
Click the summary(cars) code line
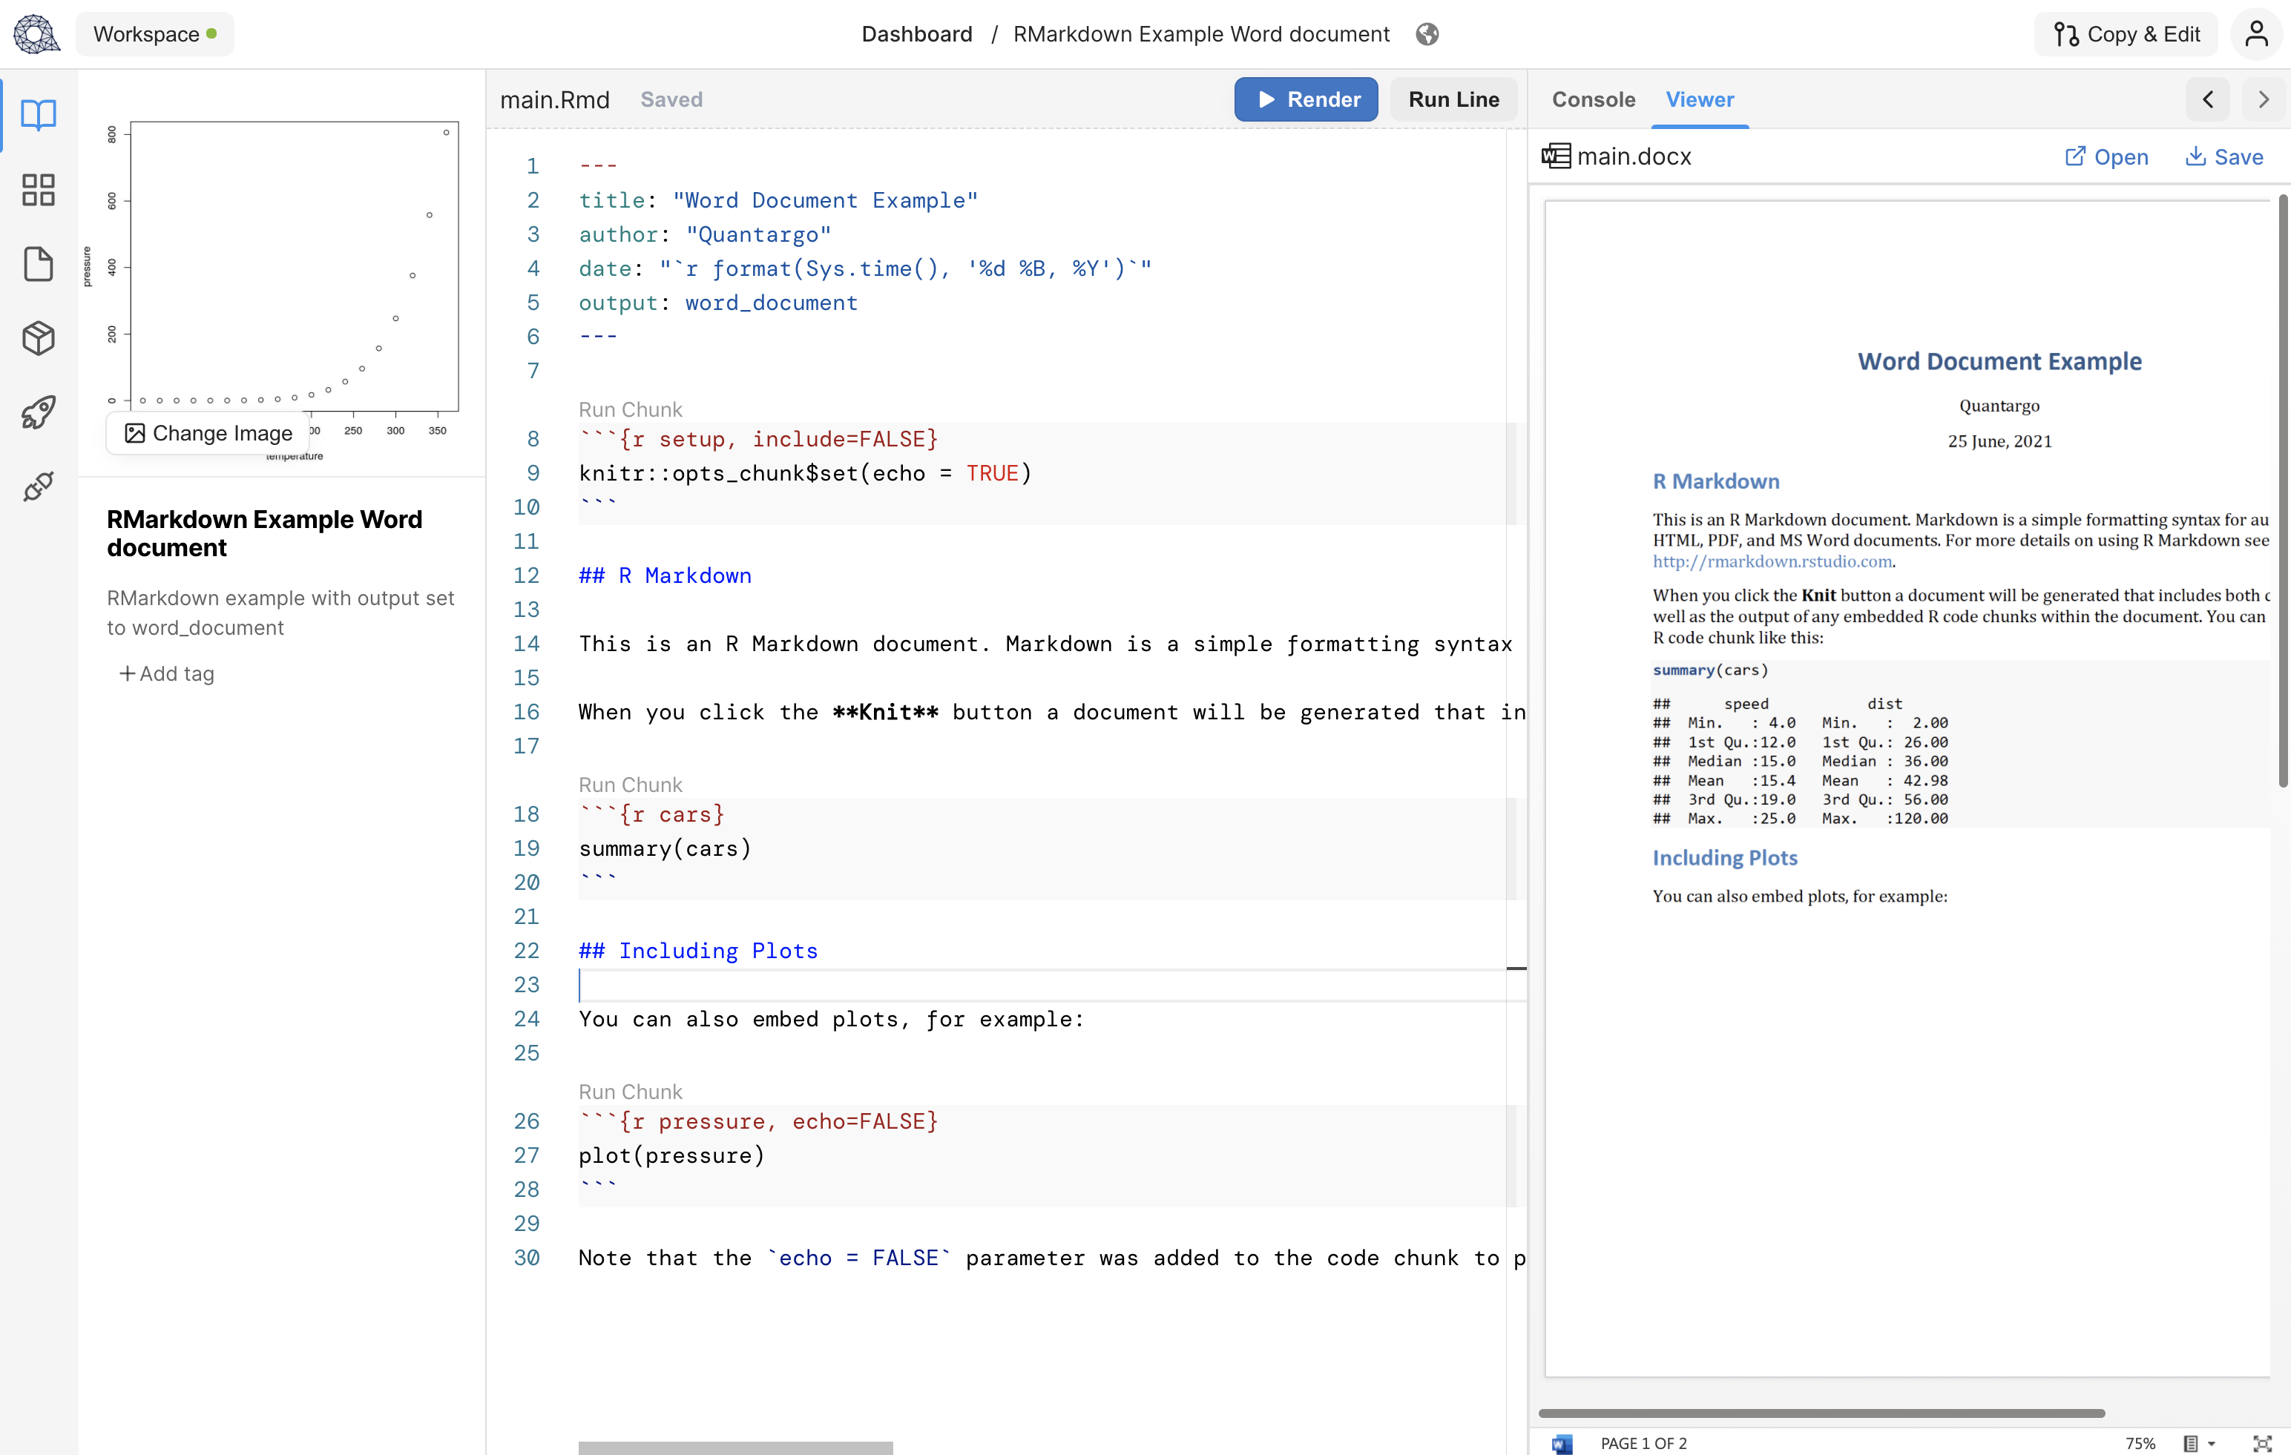coord(665,848)
